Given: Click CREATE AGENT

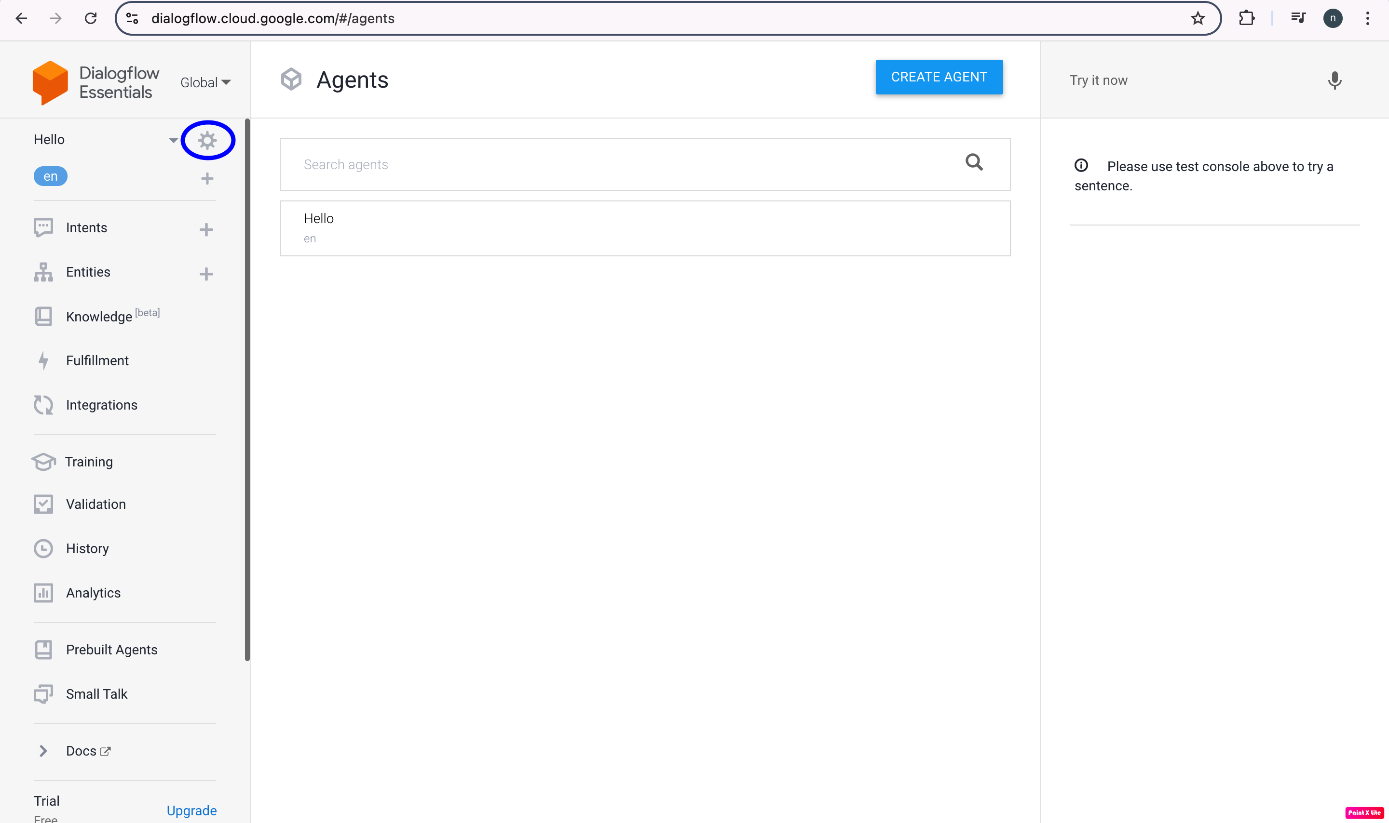Looking at the screenshot, I should tap(939, 77).
